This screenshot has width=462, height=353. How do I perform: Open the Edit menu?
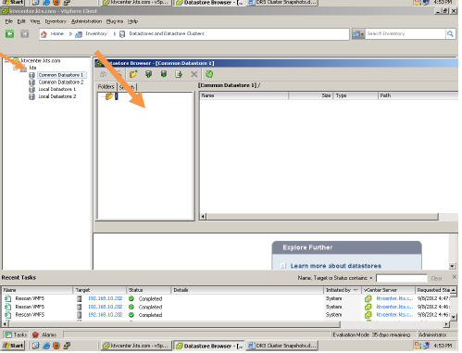21,21
